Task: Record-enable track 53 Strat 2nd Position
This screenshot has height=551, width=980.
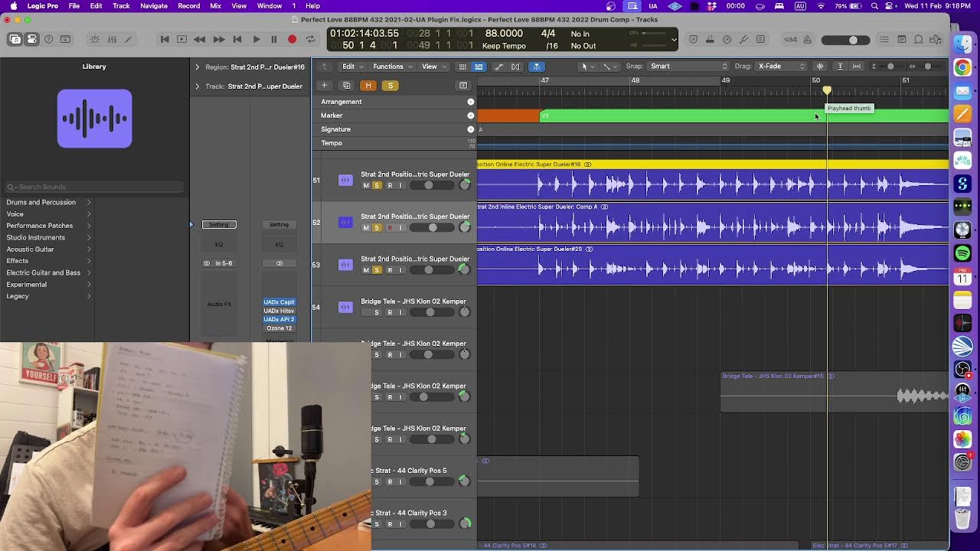Action: click(390, 270)
